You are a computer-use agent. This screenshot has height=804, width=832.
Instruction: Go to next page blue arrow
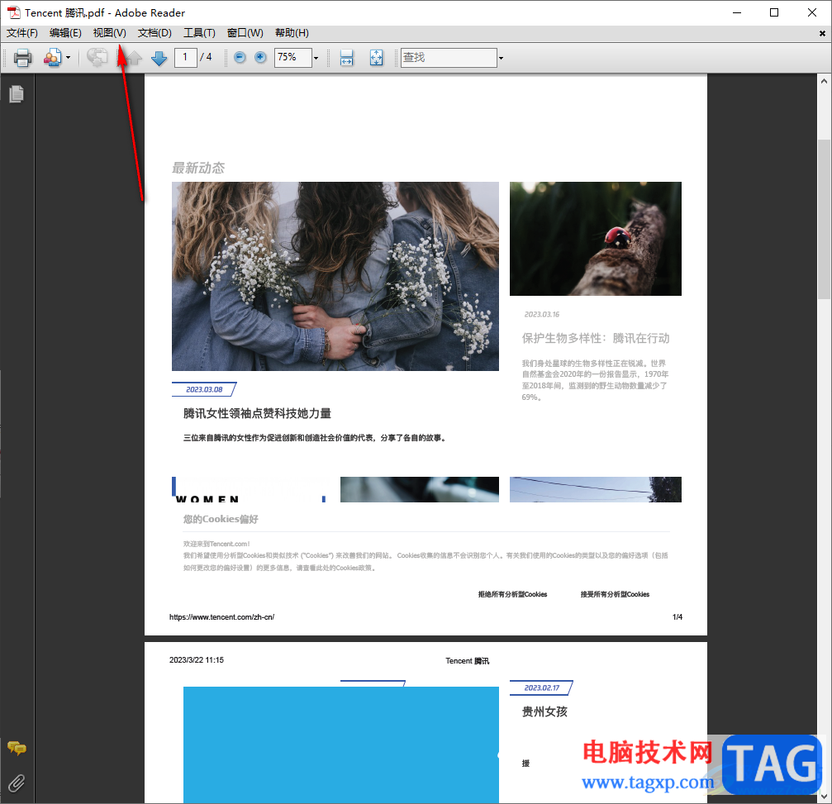tap(159, 57)
